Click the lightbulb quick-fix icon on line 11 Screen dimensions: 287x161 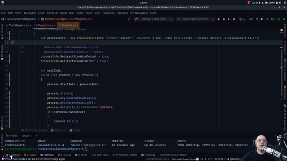pos(12,42)
